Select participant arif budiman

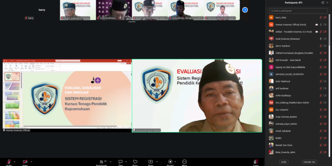298,88
